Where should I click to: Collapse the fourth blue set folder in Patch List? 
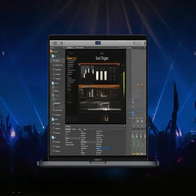[x=53, y=137]
